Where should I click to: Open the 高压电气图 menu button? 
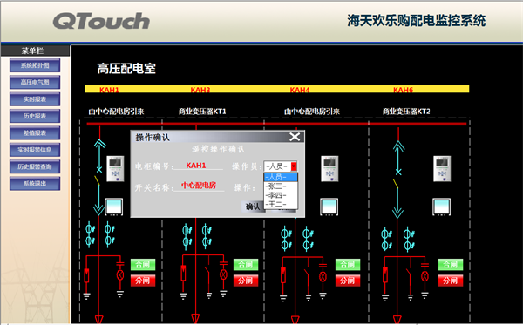coord(35,82)
